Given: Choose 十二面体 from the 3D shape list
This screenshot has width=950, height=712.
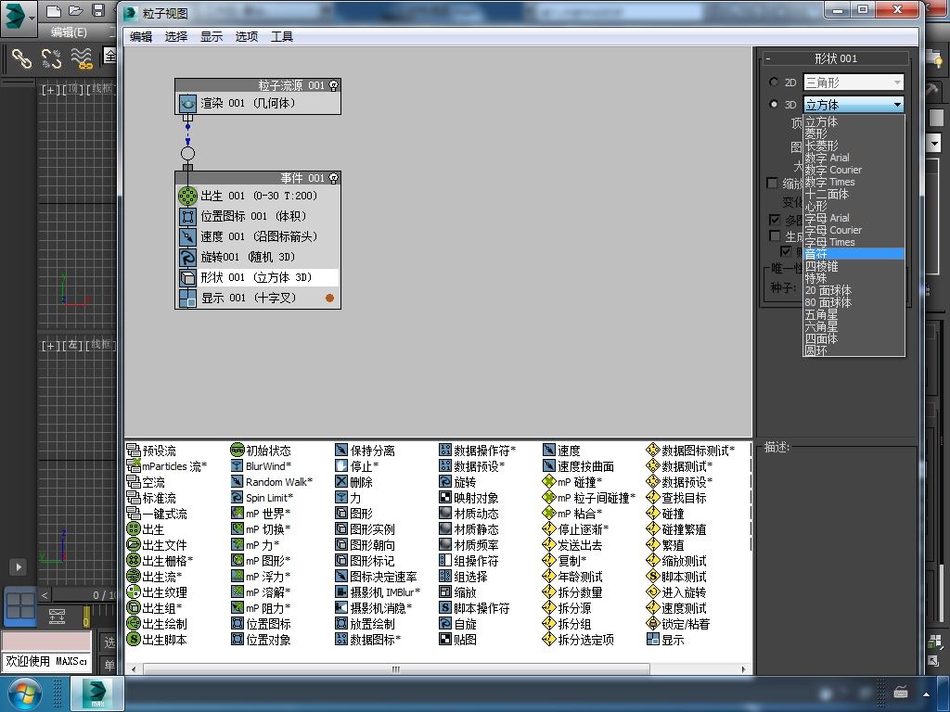Looking at the screenshot, I should coord(854,194).
